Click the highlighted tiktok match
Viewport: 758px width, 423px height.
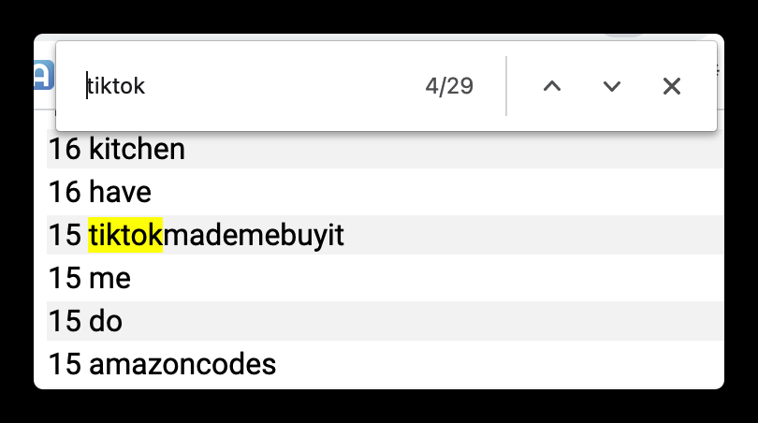point(125,236)
